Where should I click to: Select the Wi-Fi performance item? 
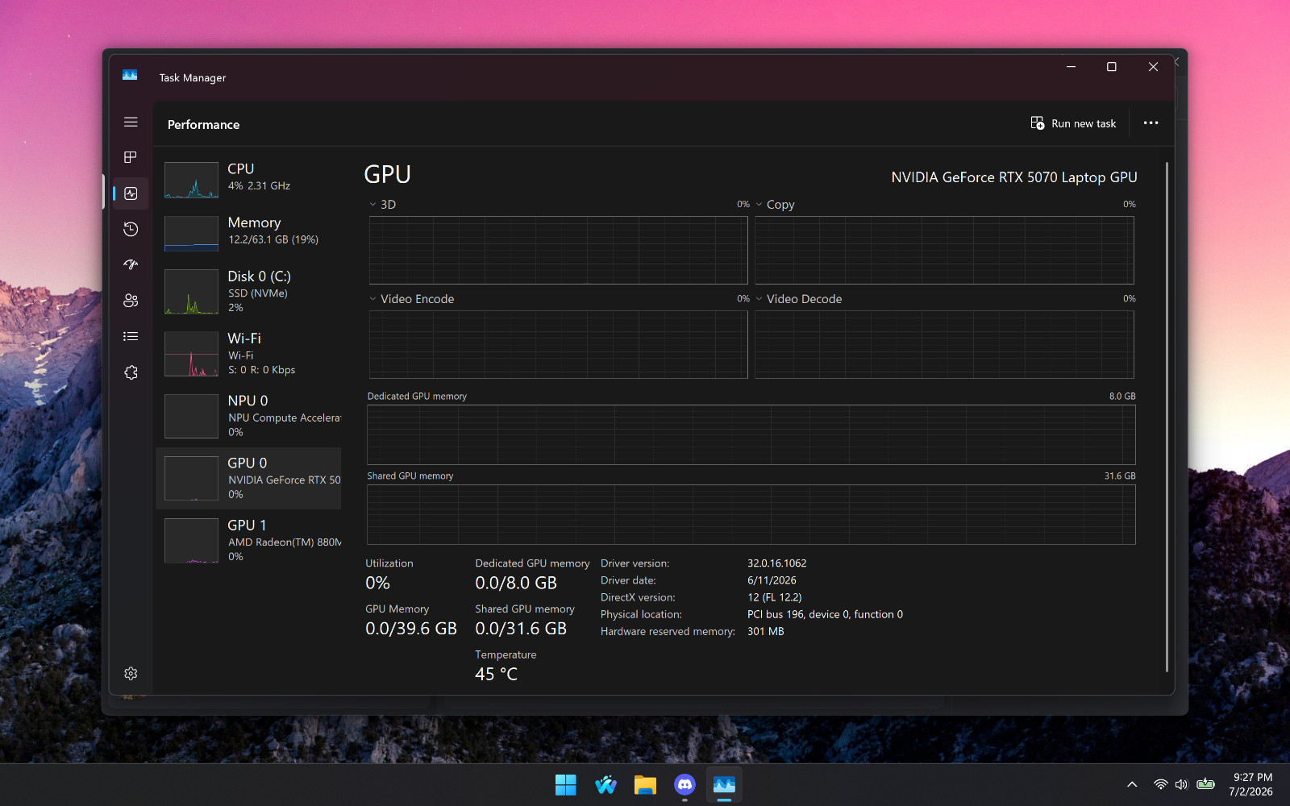(x=248, y=353)
